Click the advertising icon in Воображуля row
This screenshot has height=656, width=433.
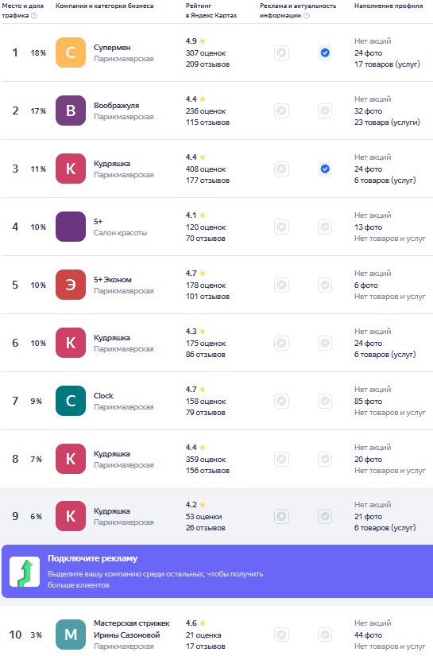tap(282, 111)
